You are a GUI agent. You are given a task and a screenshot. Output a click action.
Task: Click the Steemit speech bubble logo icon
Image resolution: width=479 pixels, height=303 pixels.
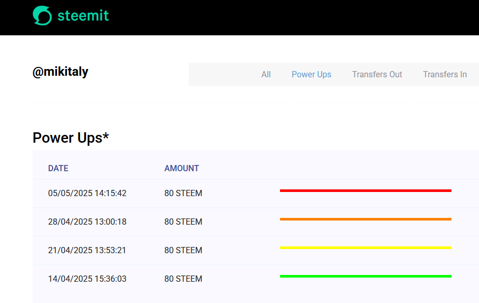pos(42,16)
